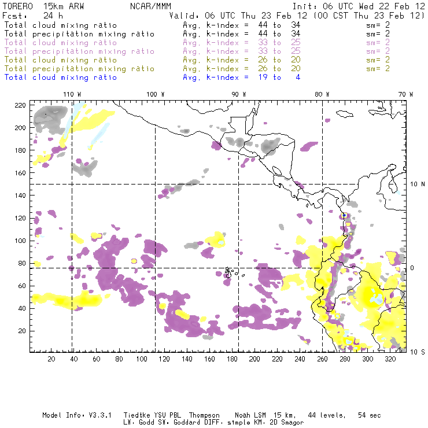Click '54 sec' in the model footer

tap(370, 415)
